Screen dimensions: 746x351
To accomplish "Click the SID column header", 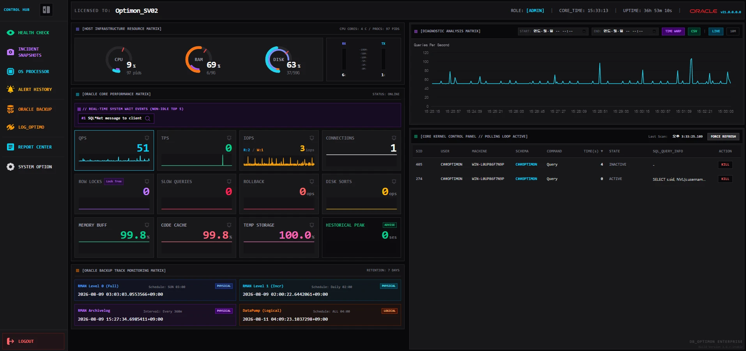I will tap(419, 151).
